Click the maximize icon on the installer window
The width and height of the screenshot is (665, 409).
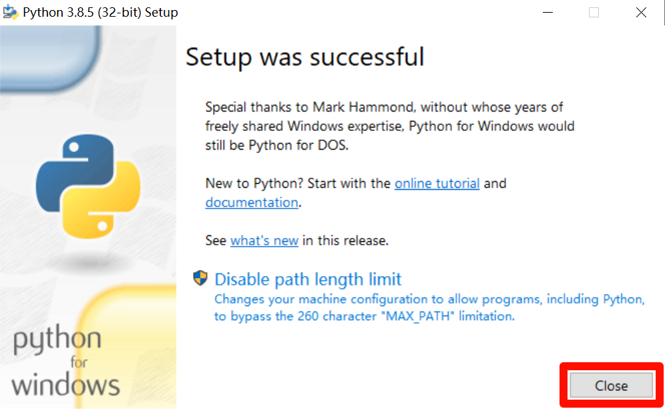(x=594, y=12)
